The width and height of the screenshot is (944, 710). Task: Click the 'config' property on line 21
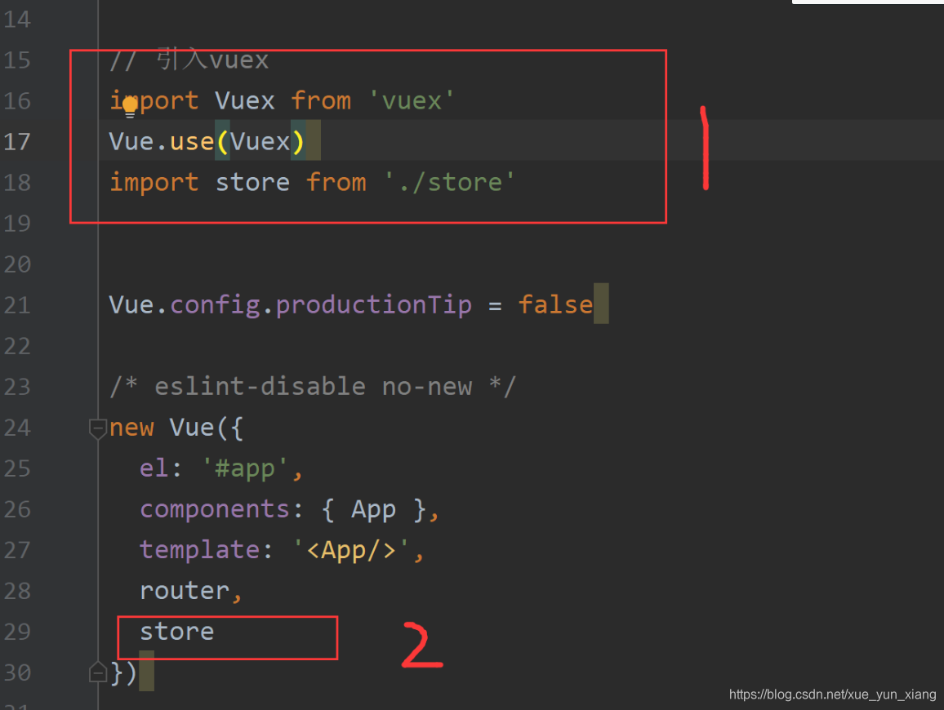(x=215, y=305)
